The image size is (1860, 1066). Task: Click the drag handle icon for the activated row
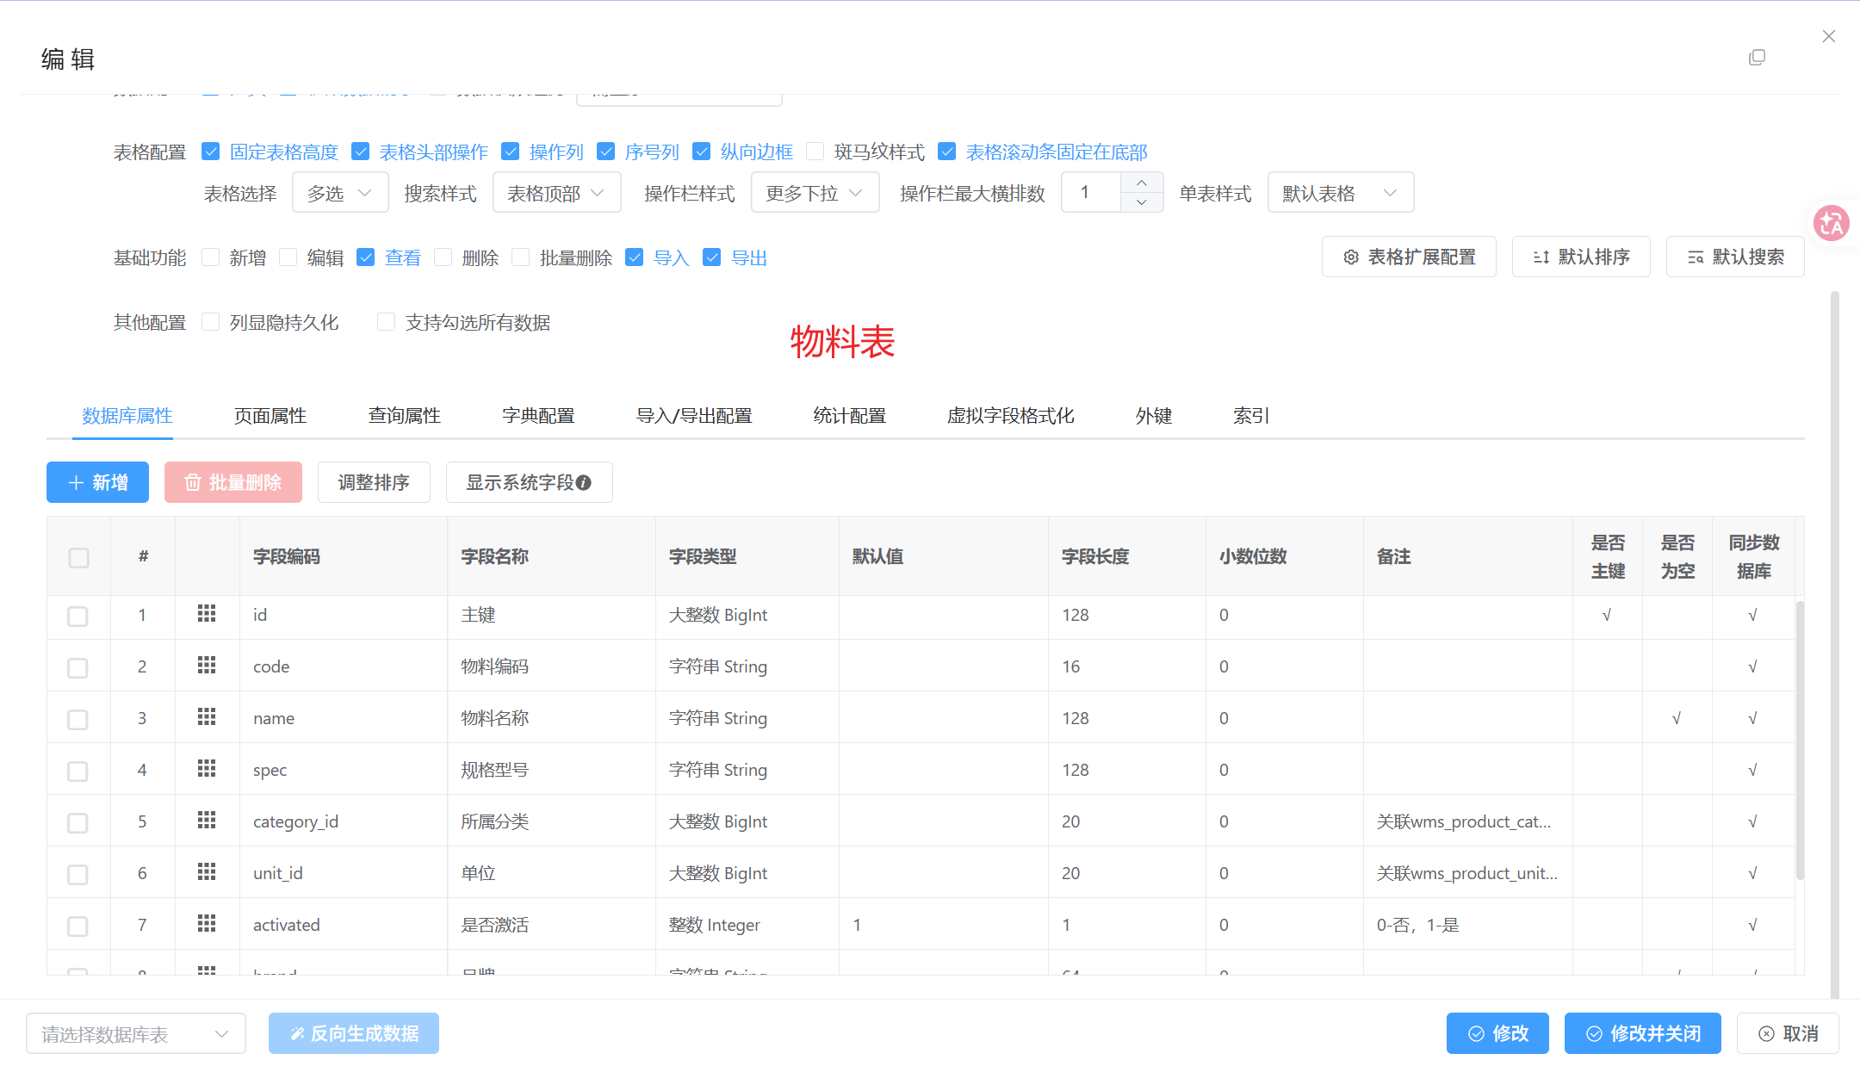pos(207,924)
